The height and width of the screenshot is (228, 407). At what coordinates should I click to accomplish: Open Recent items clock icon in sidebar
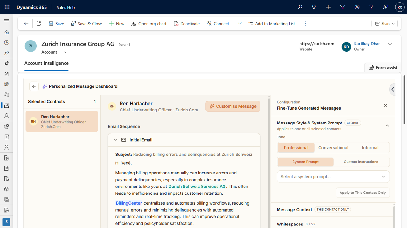pos(6,42)
